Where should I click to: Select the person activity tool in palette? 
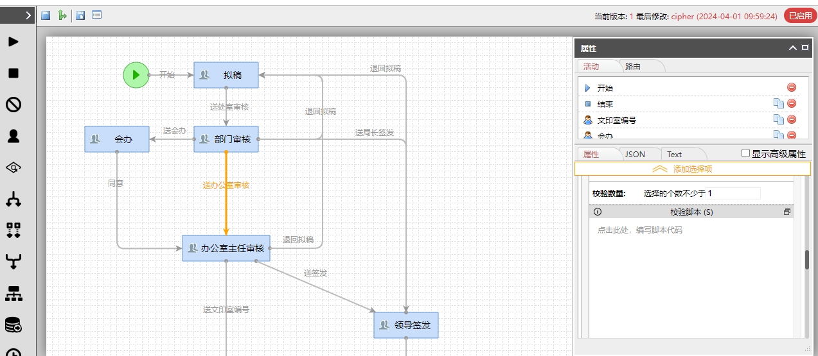tap(13, 136)
